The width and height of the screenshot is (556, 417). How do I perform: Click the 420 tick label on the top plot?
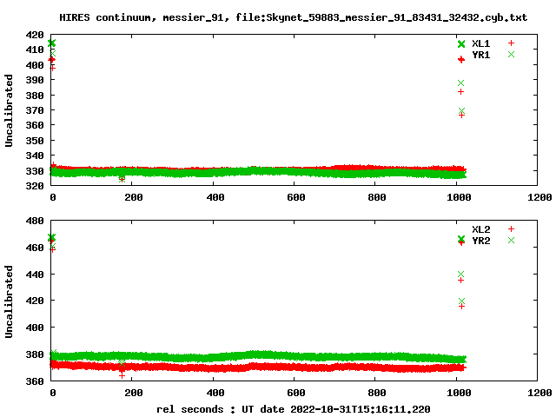(x=35, y=35)
